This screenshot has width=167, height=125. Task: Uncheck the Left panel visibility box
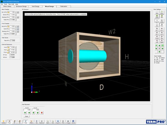[155, 59]
